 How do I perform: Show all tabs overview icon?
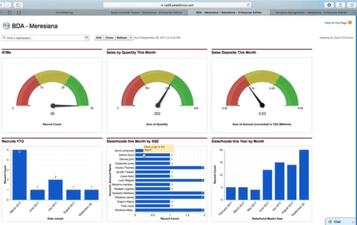[x=352, y=5]
